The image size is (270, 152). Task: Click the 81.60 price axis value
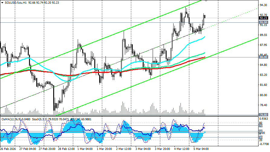click(263, 85)
